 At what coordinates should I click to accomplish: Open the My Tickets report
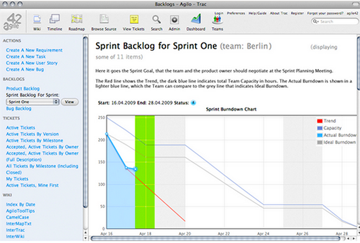(17, 179)
